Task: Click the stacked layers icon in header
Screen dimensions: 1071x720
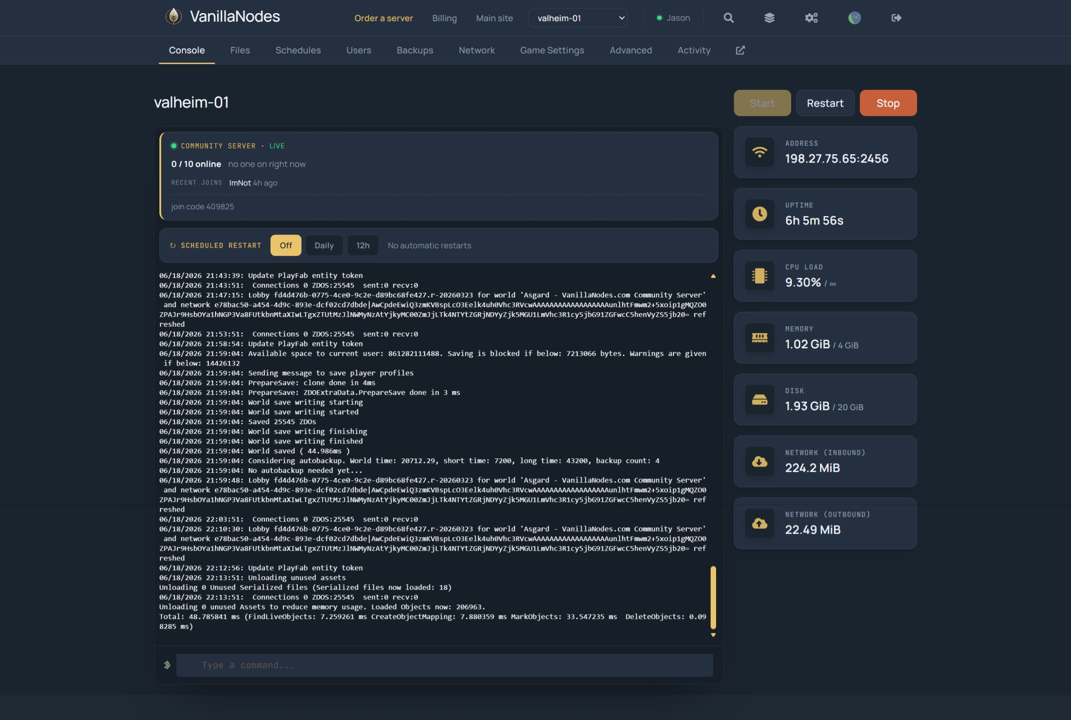Action: click(x=769, y=18)
